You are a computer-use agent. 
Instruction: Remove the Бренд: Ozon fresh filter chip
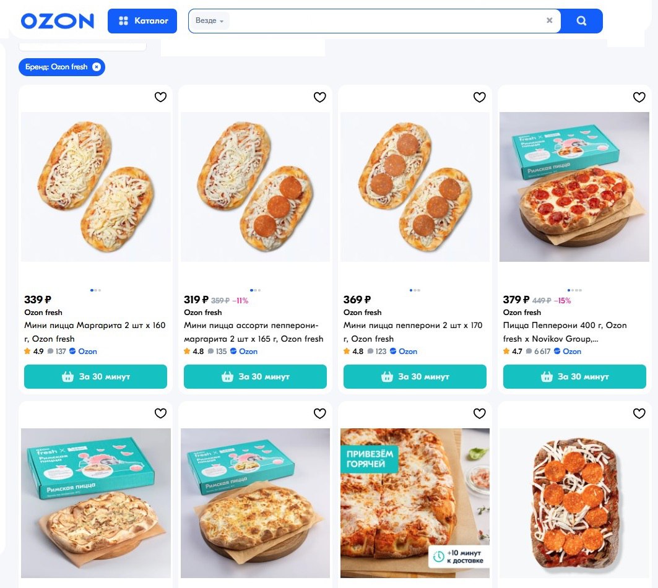(x=97, y=67)
